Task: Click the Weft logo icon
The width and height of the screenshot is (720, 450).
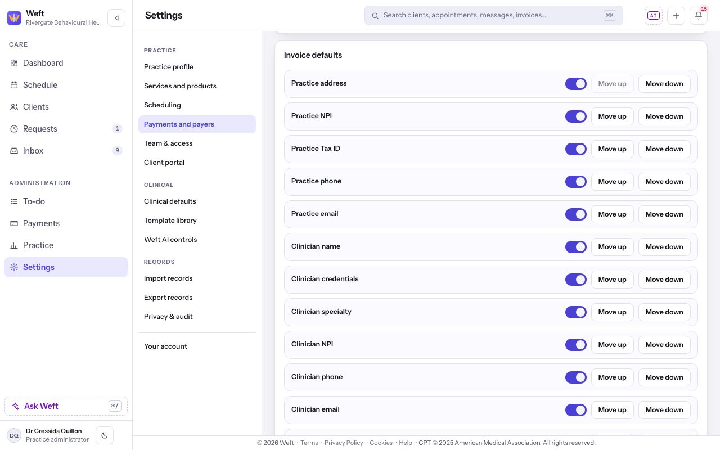Action: click(x=14, y=18)
